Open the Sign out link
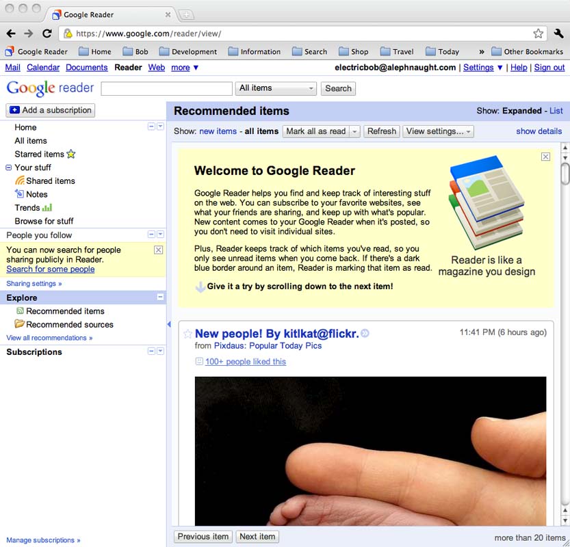 pos(549,68)
